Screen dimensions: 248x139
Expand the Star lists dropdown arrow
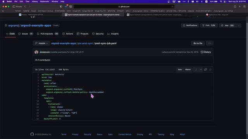239,25
